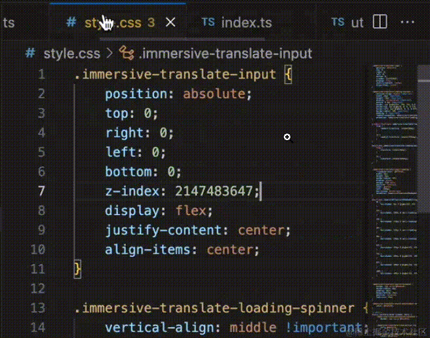Viewport: 430px width, 338px height.
Task: Open the partially visible 'ut' TypeScript tab
Action: (347, 22)
